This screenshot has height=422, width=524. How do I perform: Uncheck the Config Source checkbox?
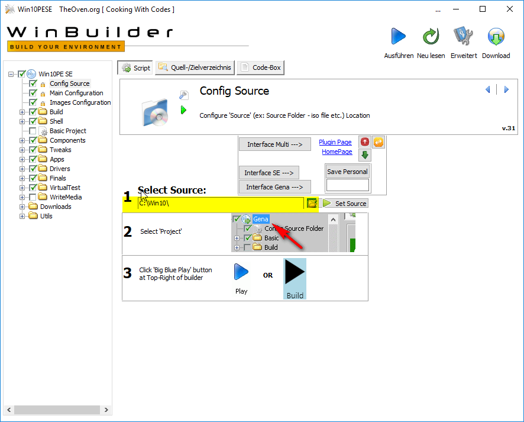coord(33,83)
